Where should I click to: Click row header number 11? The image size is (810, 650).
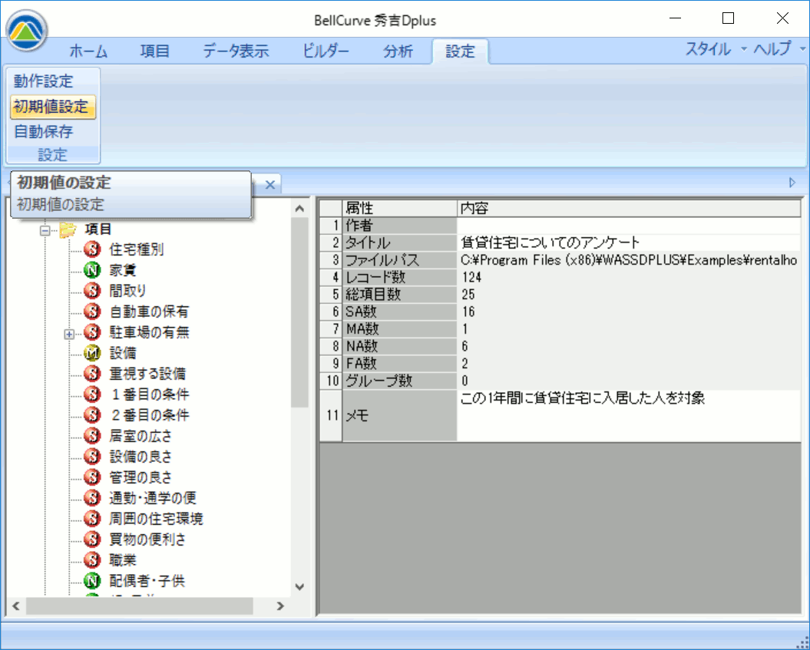point(331,416)
